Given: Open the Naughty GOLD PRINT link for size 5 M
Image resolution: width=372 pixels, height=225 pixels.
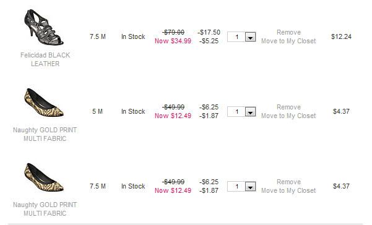Looking at the screenshot, I should tap(45, 134).
